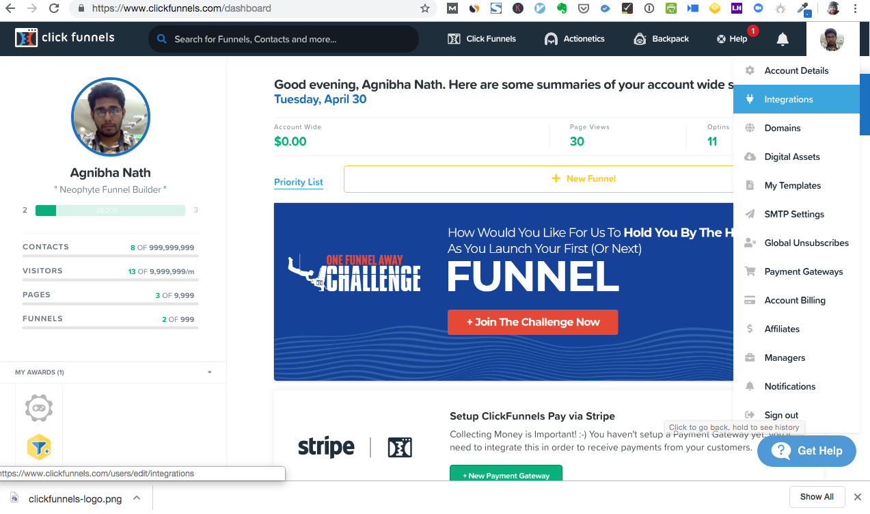Click the ClickFunnels logo

point(65,38)
